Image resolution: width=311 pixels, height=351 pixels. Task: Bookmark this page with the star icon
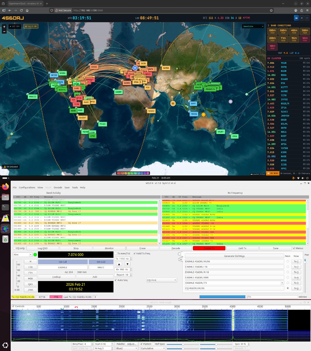pyautogui.click(x=271, y=10)
